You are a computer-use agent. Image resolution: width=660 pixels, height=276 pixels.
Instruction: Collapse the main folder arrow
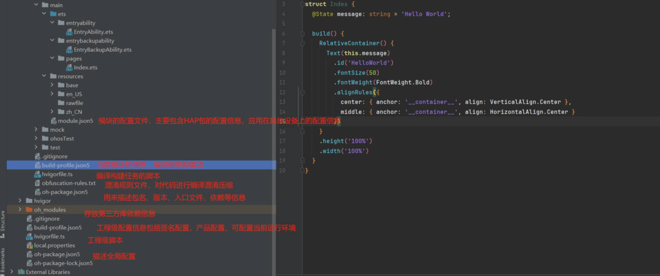[x=36, y=5]
